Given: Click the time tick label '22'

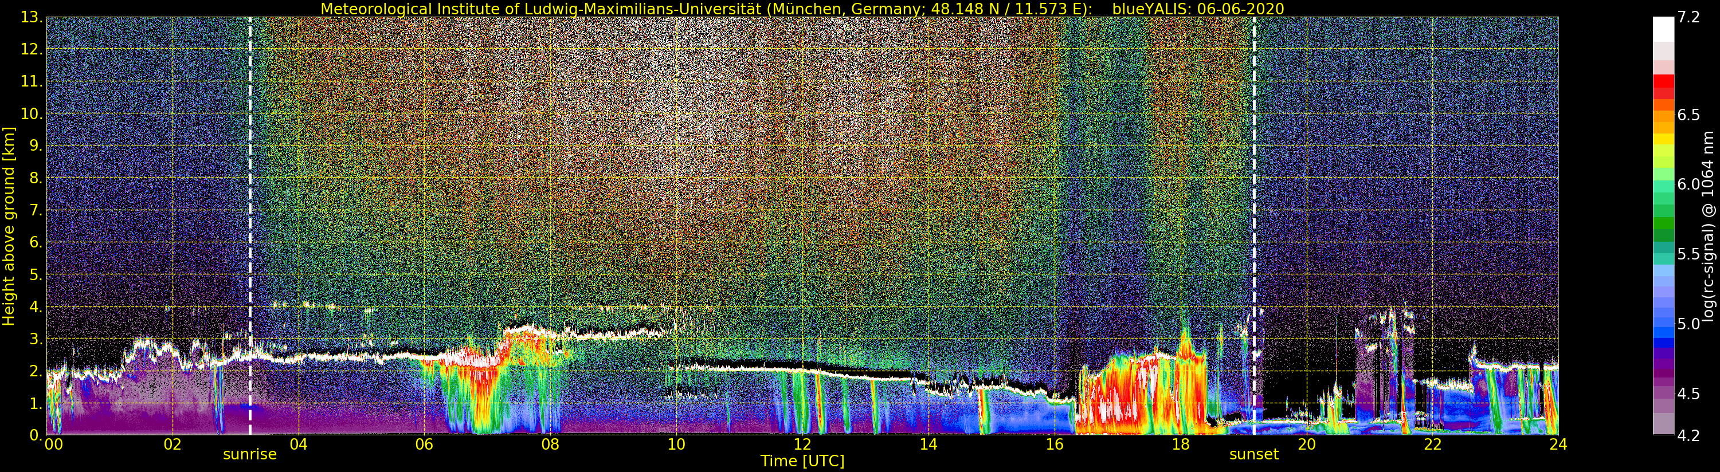Looking at the screenshot, I should 1432,445.
